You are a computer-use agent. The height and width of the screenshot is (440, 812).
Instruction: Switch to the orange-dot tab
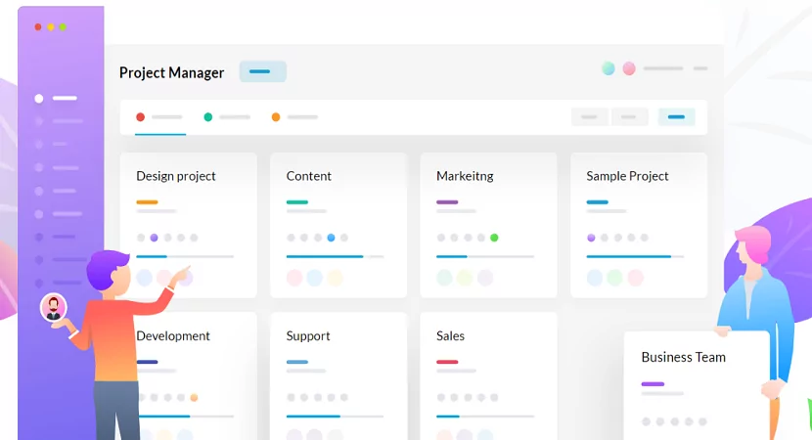click(x=294, y=117)
